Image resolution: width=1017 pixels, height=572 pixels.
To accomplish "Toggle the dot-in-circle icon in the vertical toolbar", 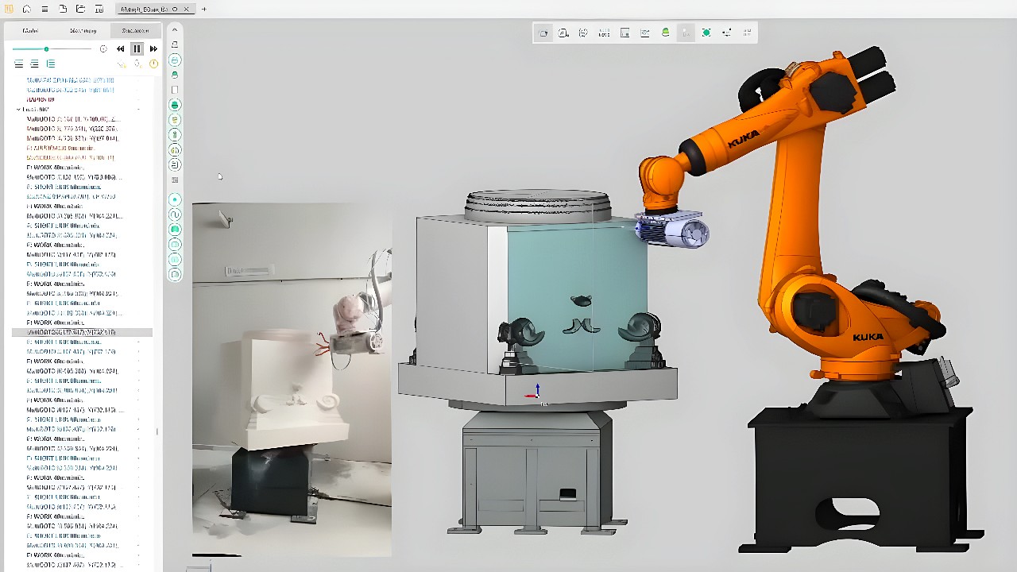I will (x=175, y=199).
